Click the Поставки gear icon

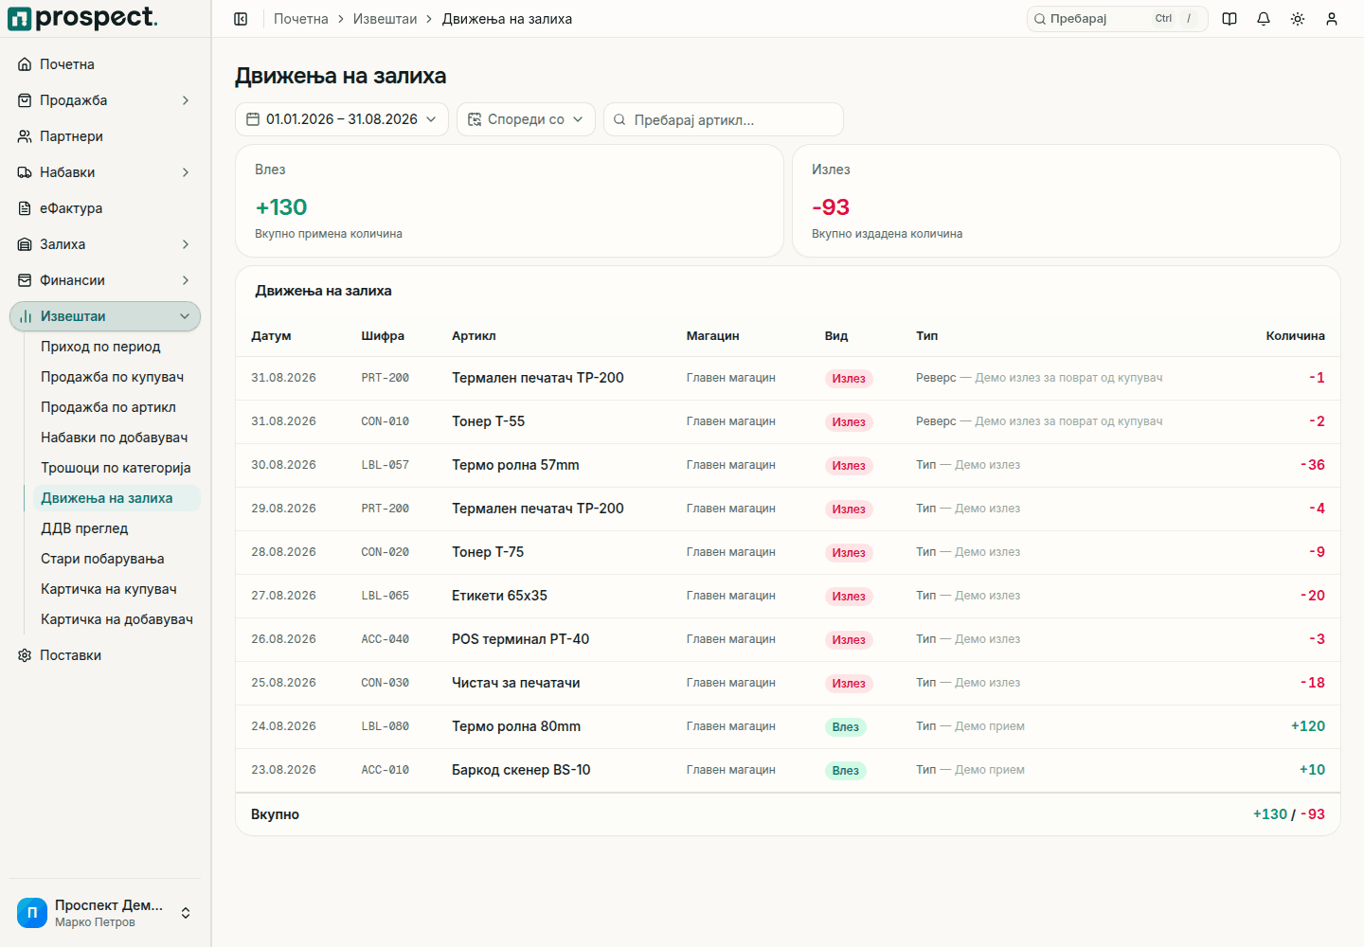click(25, 655)
